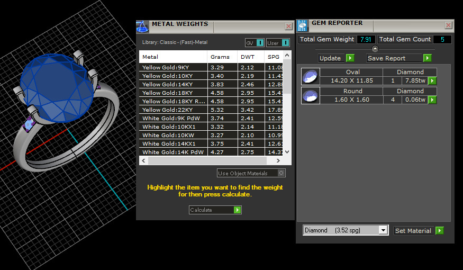The width and height of the screenshot is (463, 270).
Task: Select the Yellow Gold:14KY row
Action: (x=211, y=84)
